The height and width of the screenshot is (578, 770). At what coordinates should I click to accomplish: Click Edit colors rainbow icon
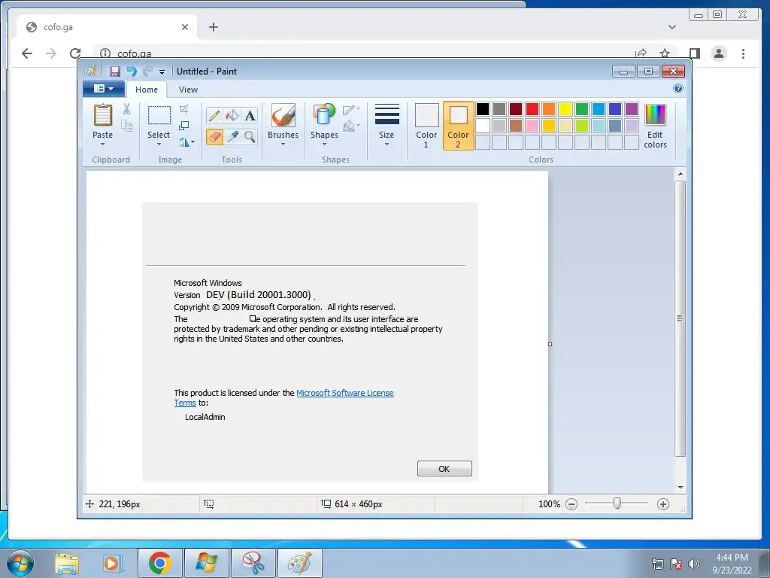point(655,115)
